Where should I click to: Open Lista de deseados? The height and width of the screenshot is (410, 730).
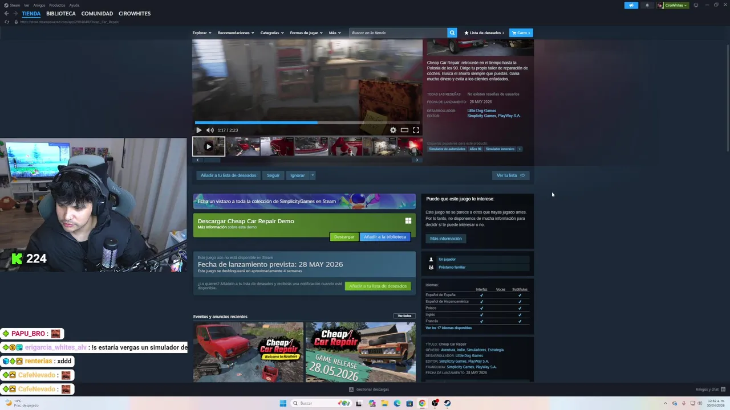click(484, 32)
